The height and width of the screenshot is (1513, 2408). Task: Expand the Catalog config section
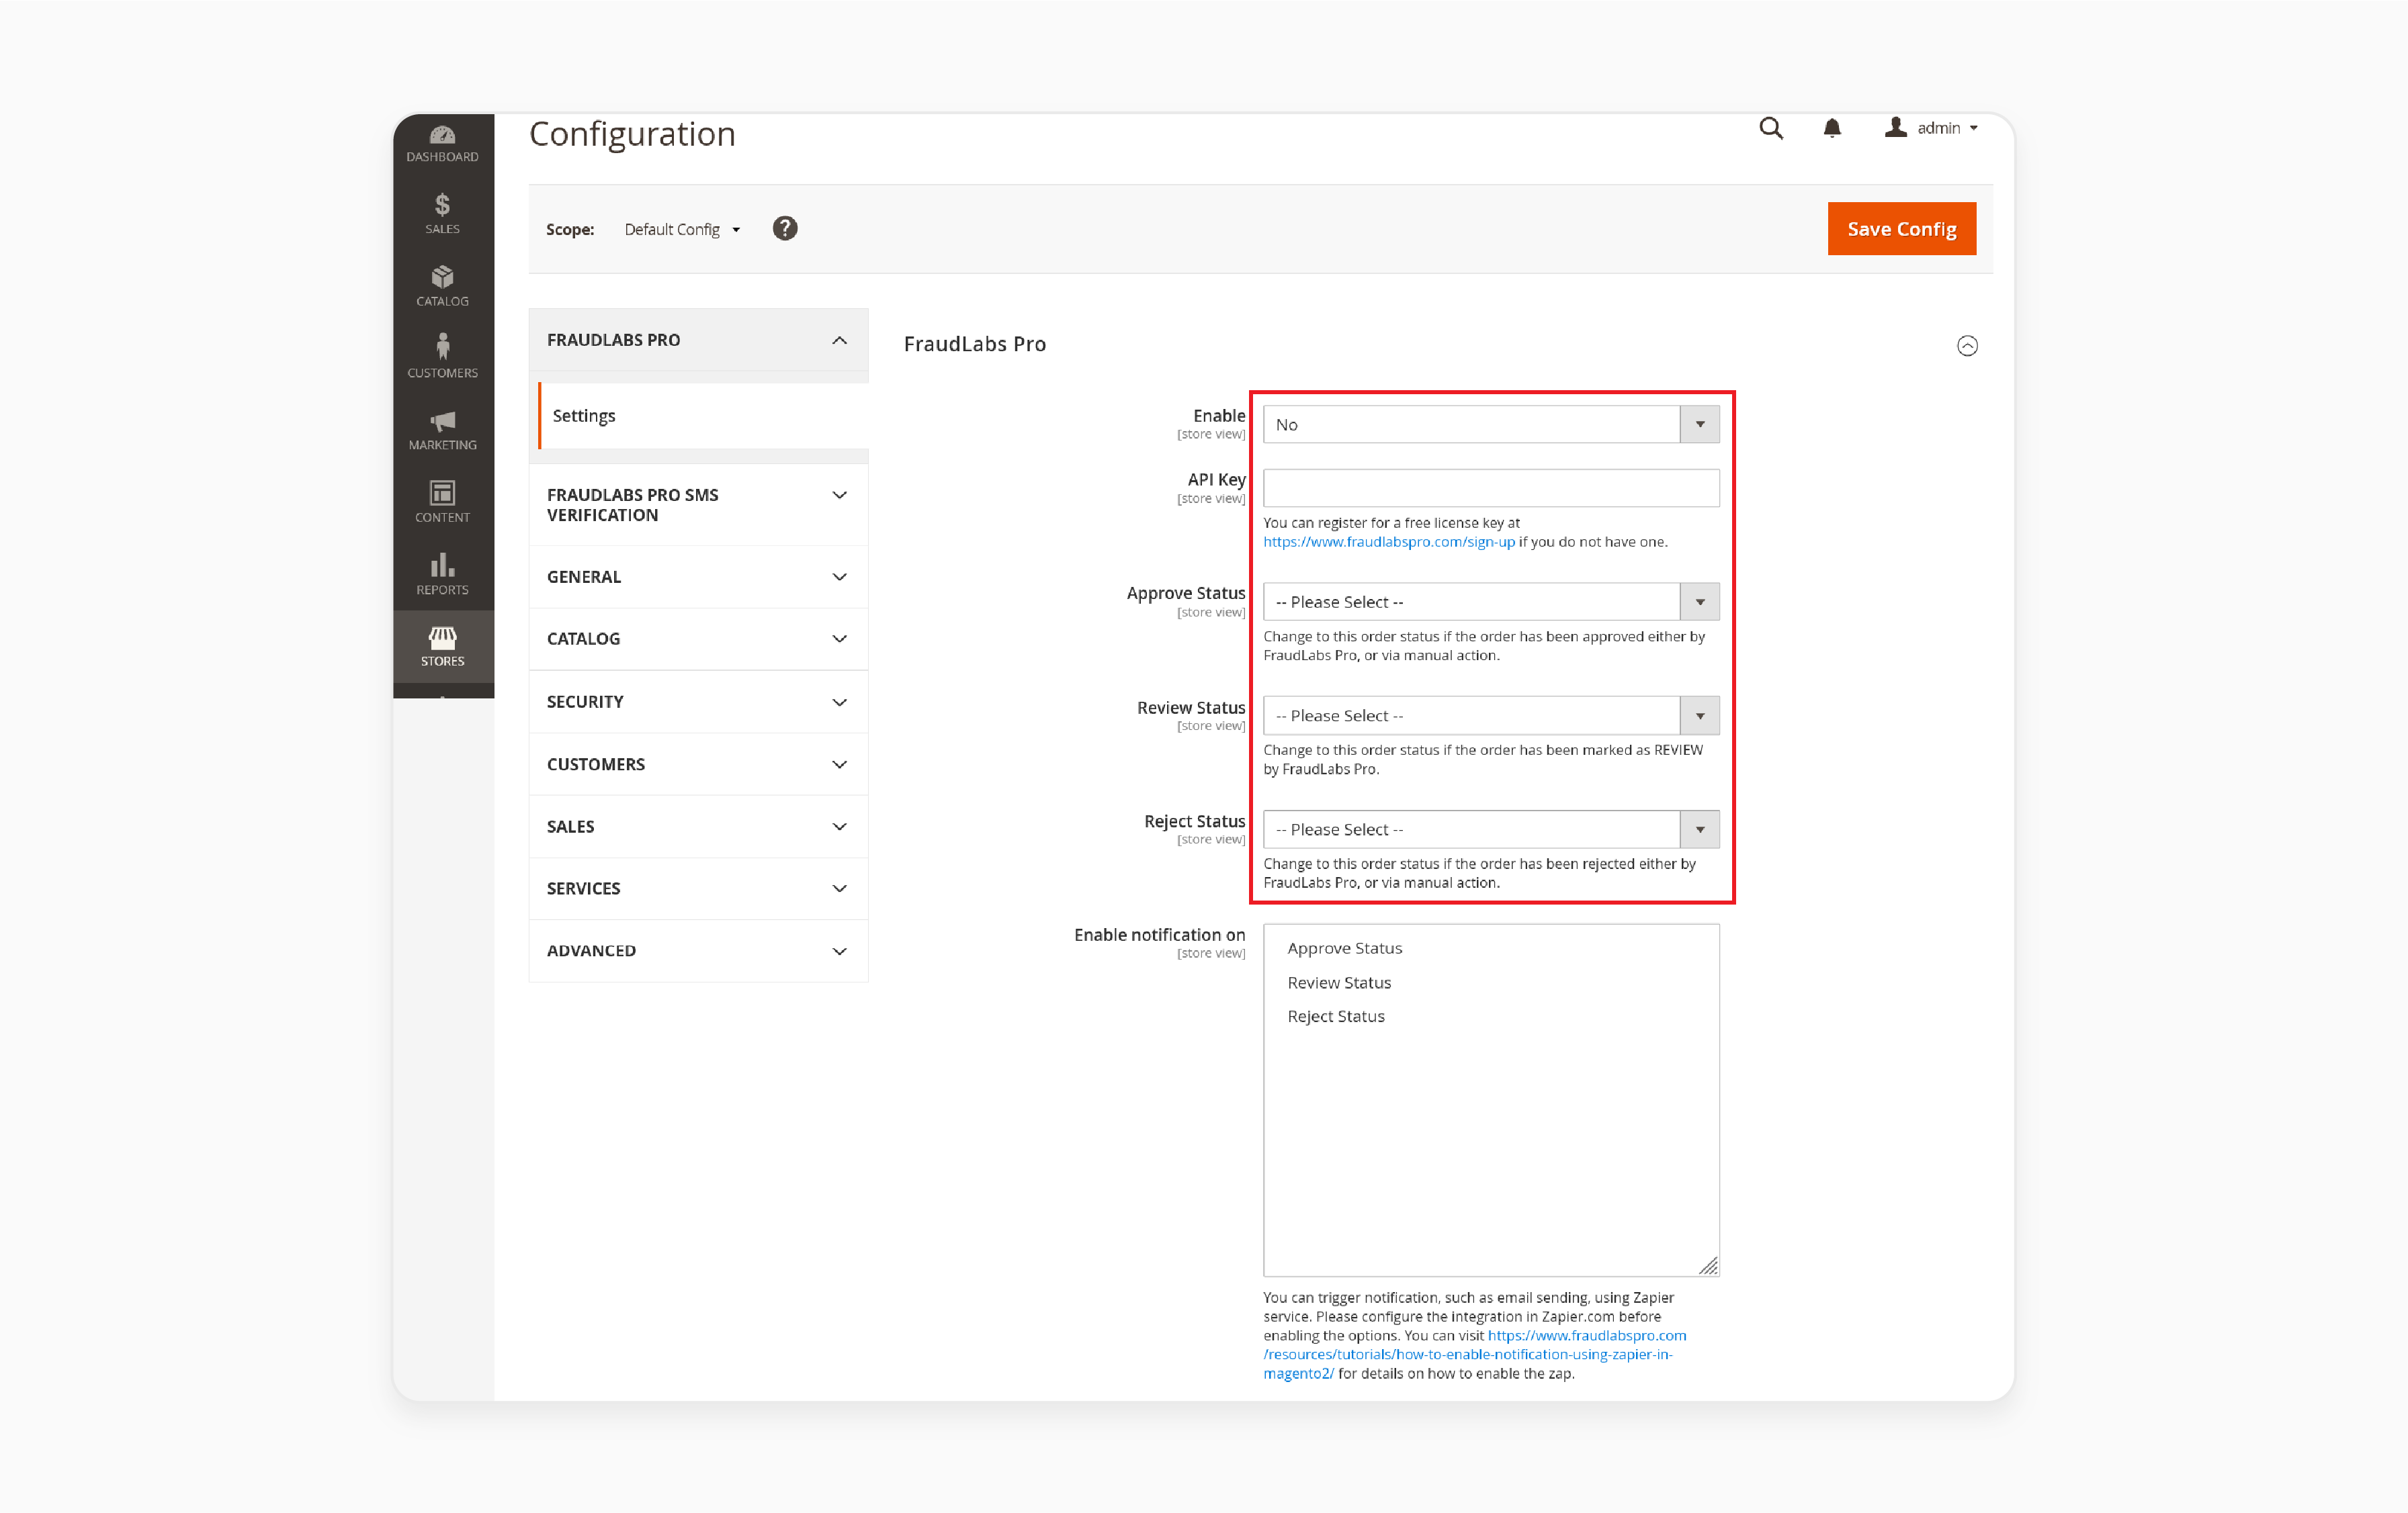point(698,639)
